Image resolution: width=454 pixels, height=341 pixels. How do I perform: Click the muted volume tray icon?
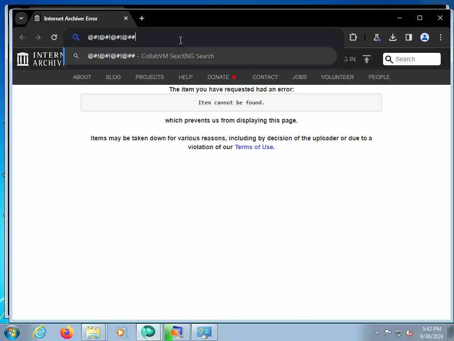[x=409, y=333]
